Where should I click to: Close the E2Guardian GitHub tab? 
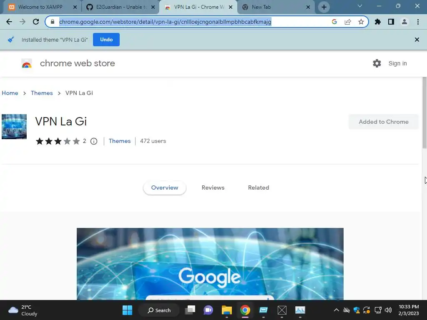coord(153,7)
